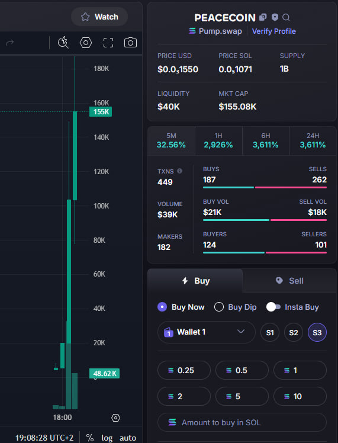Switch to the Buy tab
The width and height of the screenshot is (338, 443).
[x=195, y=281]
